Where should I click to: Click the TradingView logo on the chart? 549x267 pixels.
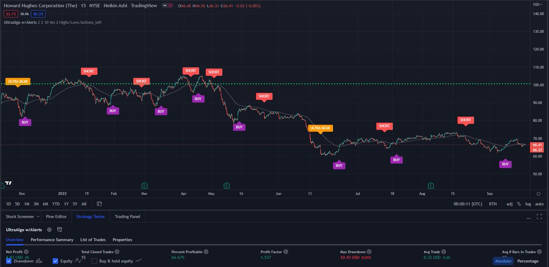8,183
